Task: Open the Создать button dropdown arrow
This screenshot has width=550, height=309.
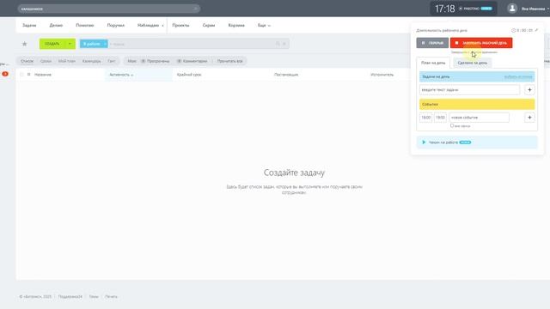Action: (70, 44)
